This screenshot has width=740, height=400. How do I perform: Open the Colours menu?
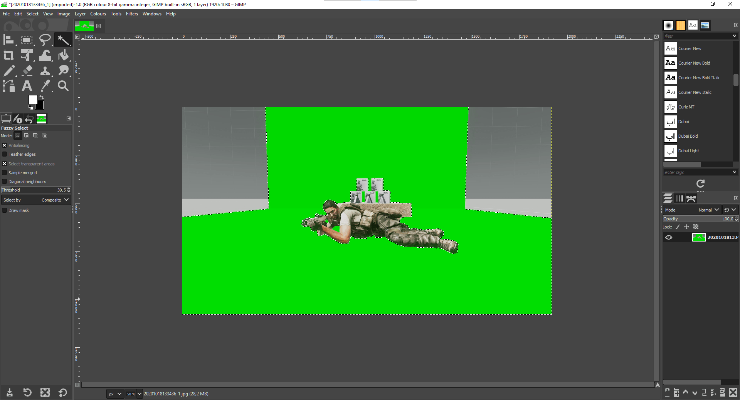coord(98,14)
